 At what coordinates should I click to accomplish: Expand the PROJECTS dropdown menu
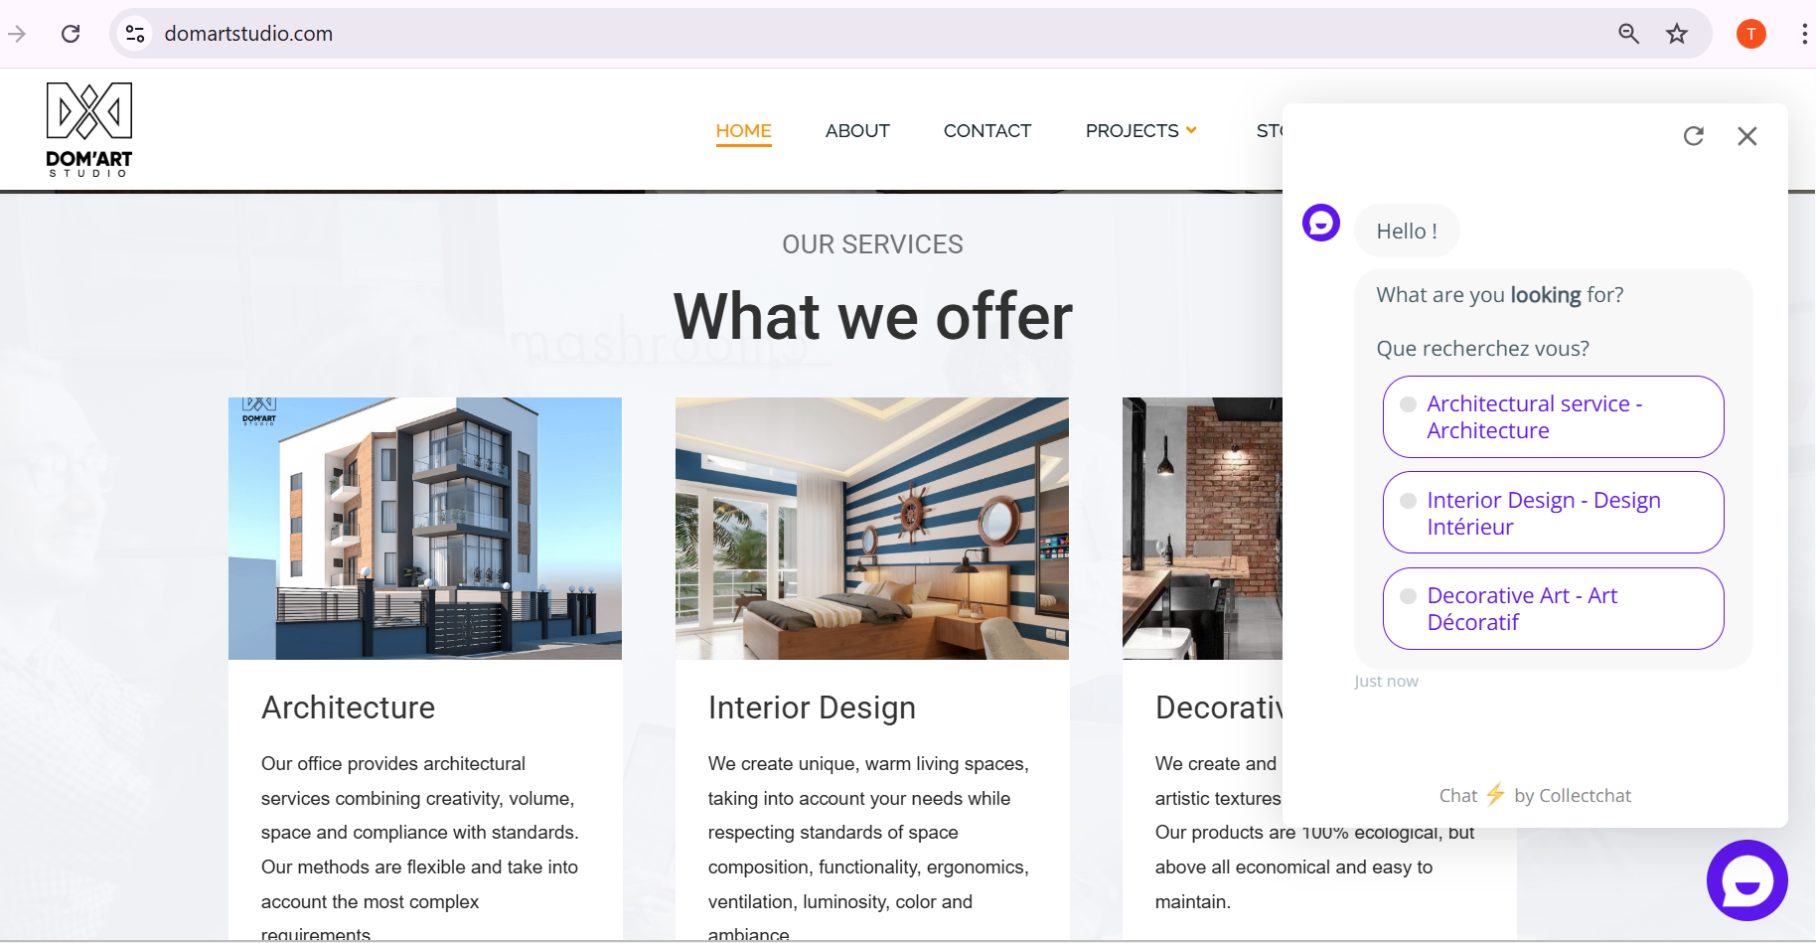pyautogui.click(x=1141, y=131)
